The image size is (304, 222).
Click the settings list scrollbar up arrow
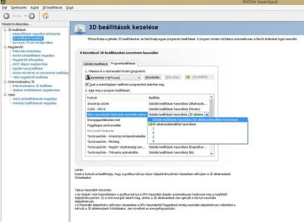pos(212,97)
